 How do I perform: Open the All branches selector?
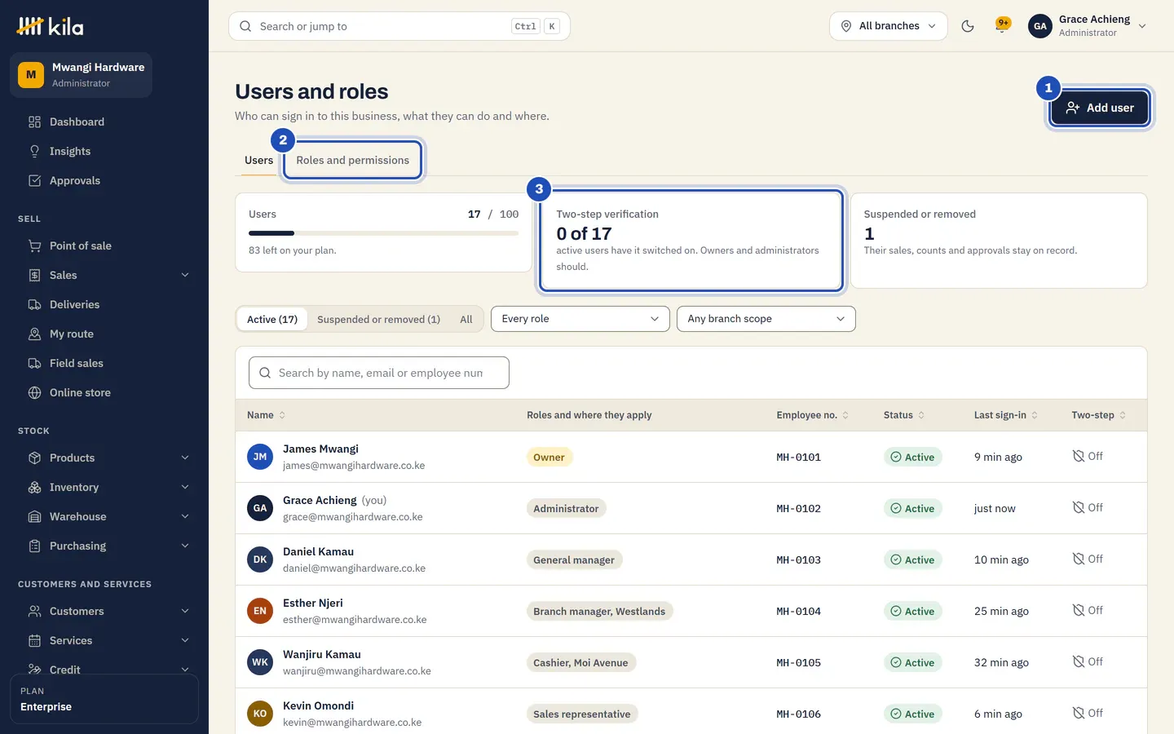[x=889, y=26]
